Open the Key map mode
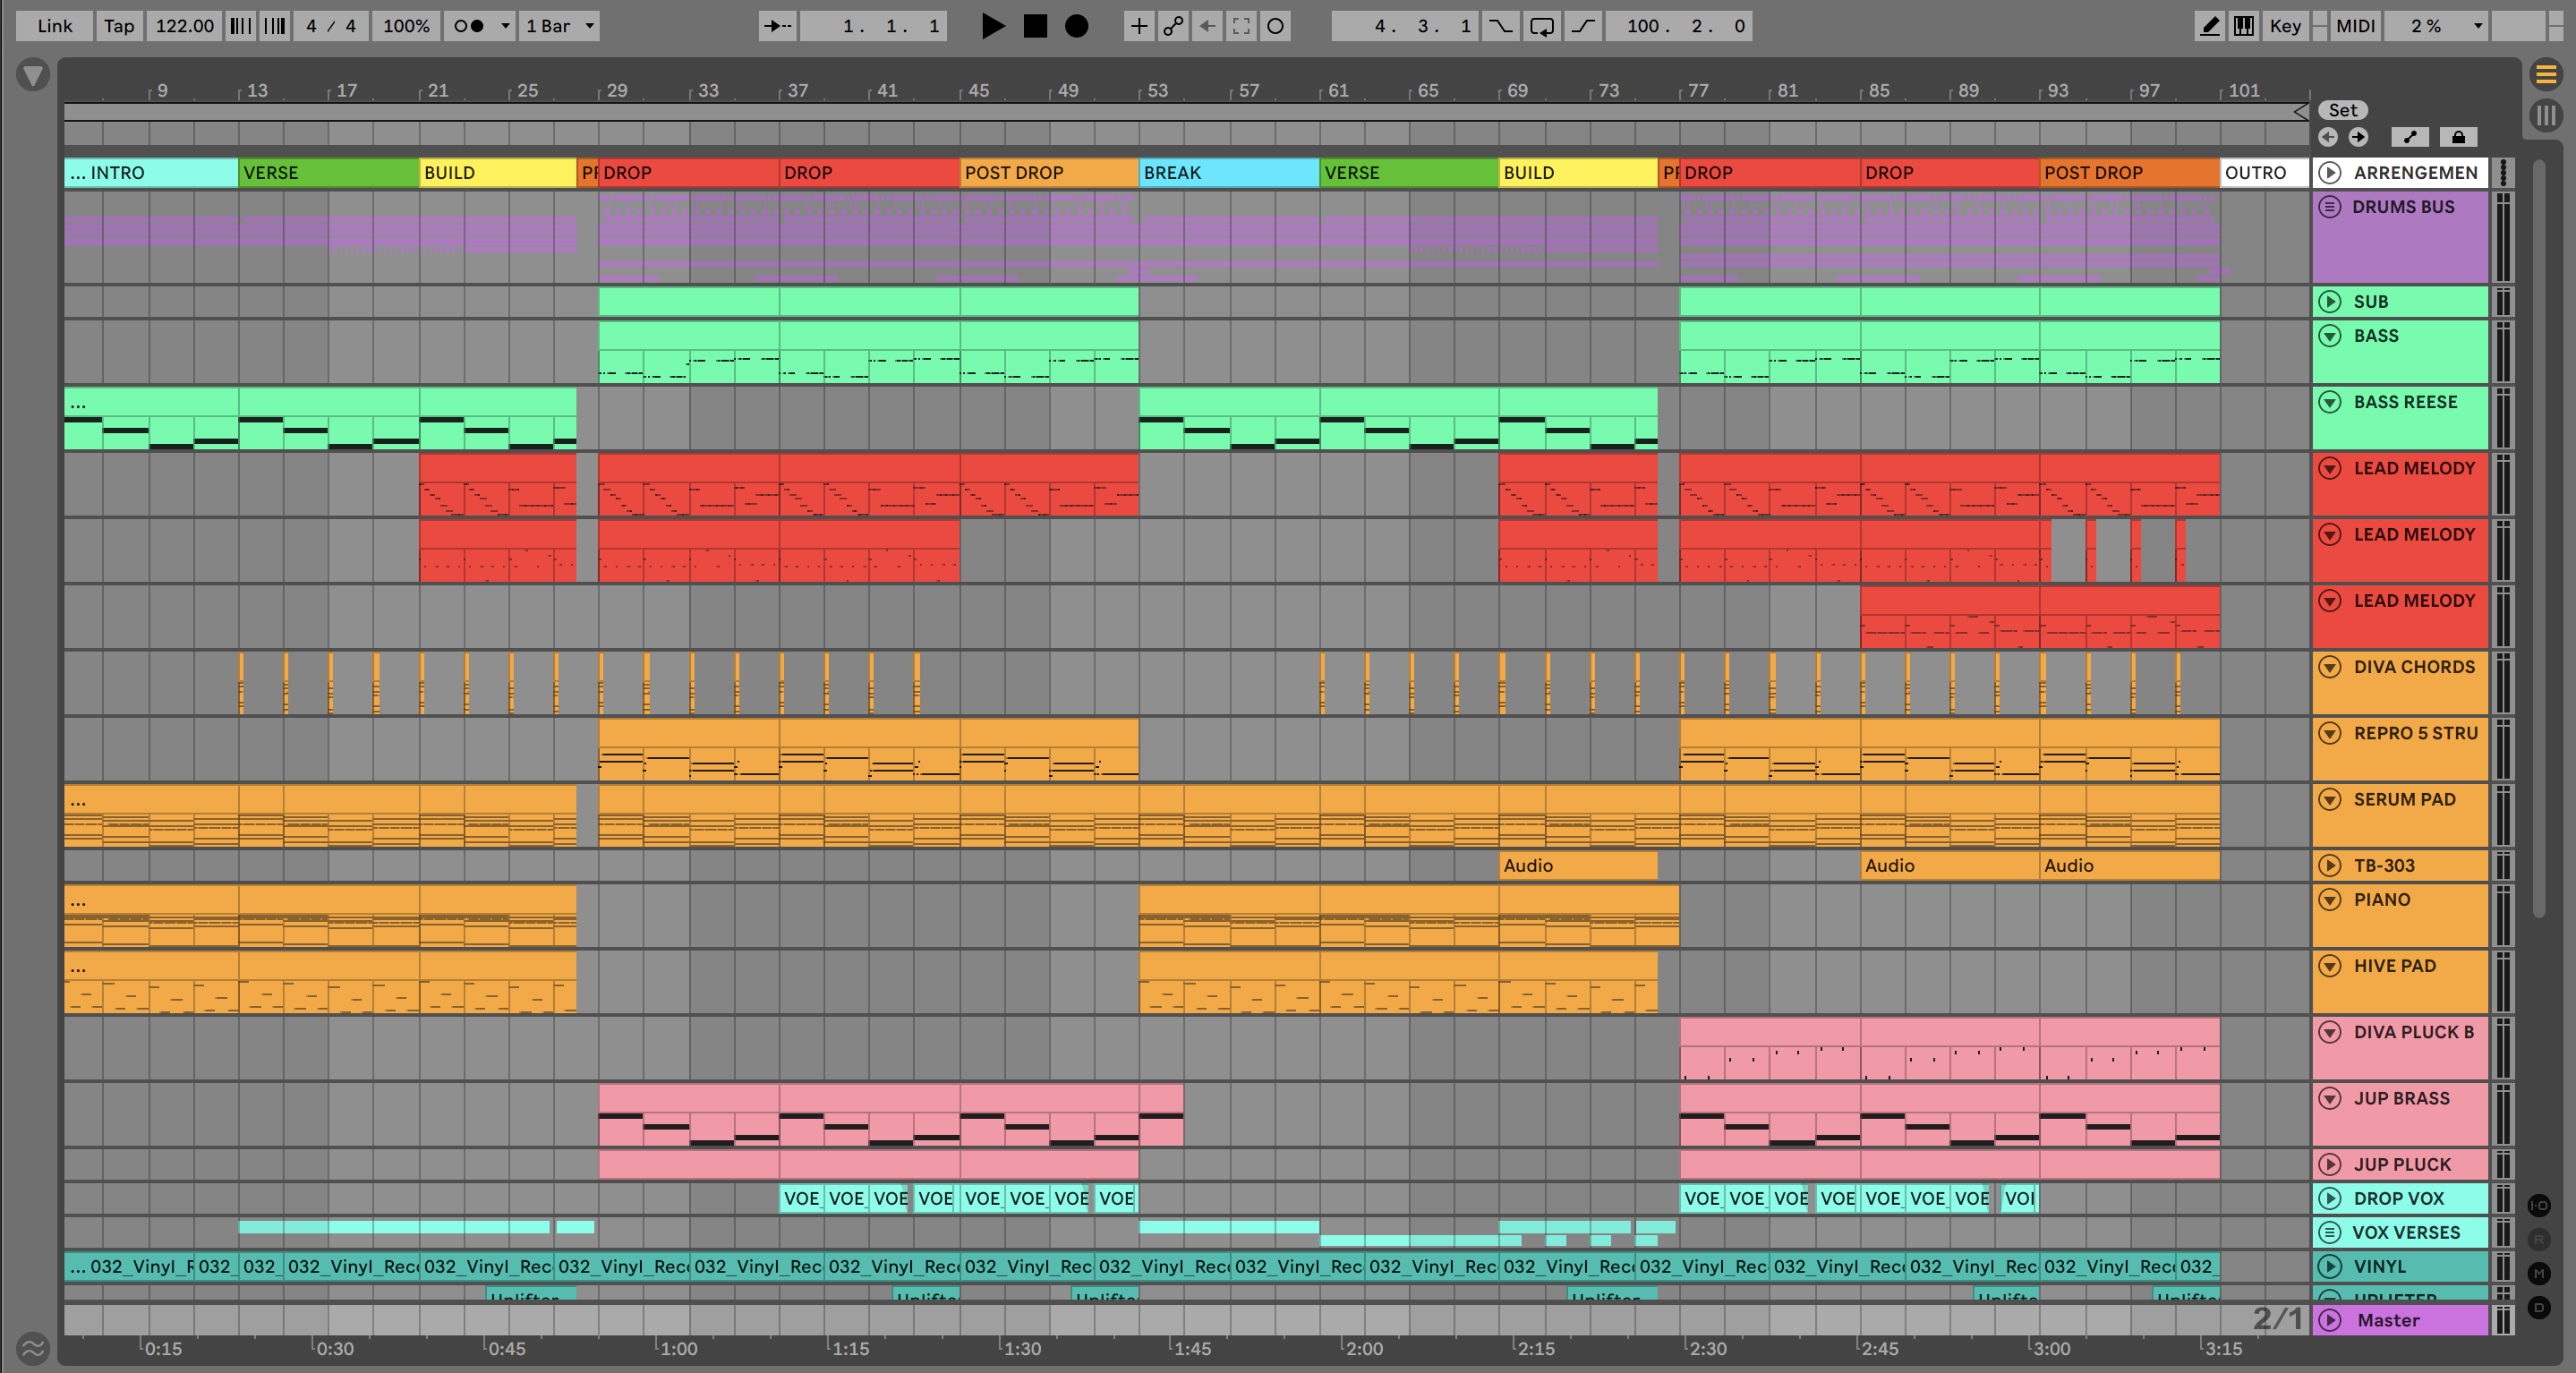Screen dimensions: 2576x1373 tap(2284, 26)
